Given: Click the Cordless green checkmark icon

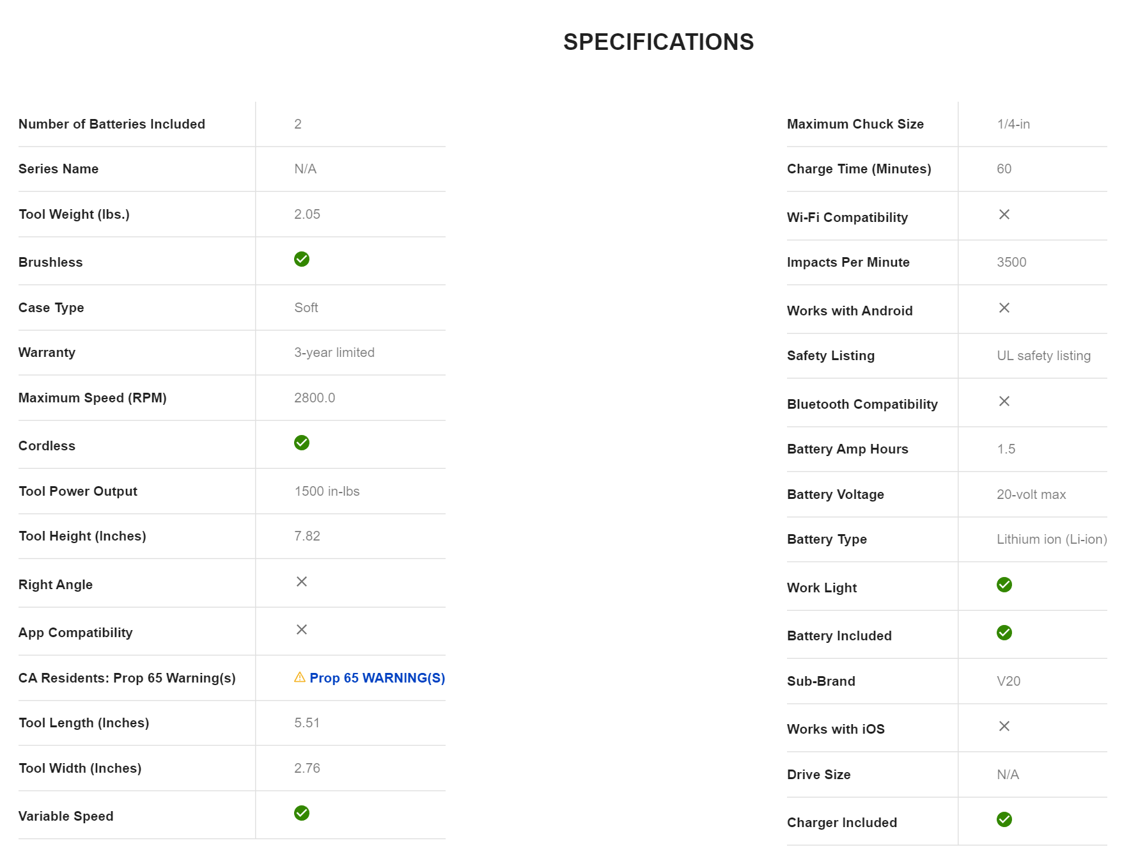Looking at the screenshot, I should (x=302, y=443).
